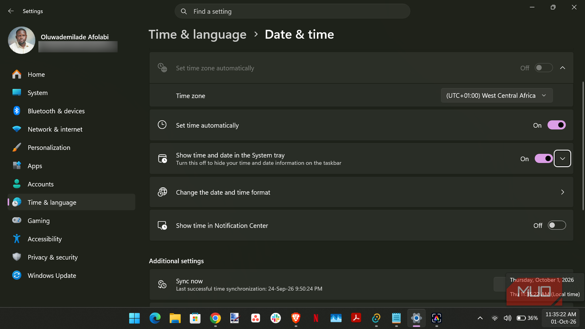
Task: Open Accessibility settings
Action: [71, 239]
